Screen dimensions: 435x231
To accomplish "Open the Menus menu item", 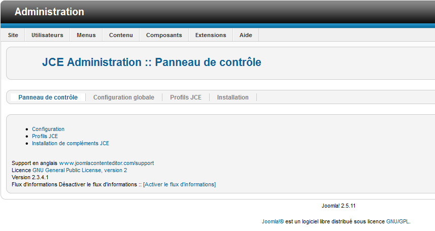I will pos(86,35).
